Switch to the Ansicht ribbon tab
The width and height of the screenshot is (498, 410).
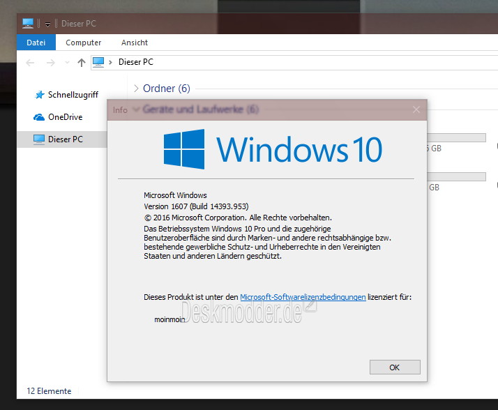click(x=135, y=43)
